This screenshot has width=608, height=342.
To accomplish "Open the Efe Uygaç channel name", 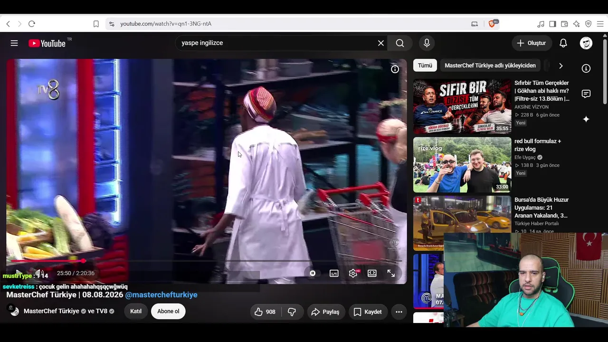I will [525, 158].
